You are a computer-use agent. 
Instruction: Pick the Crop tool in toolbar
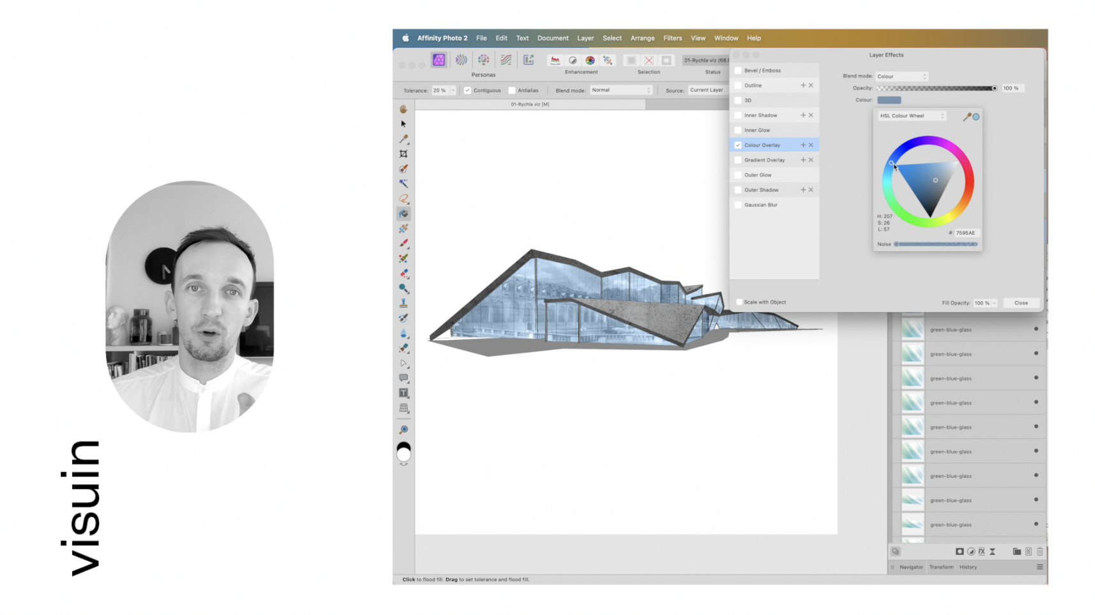(x=403, y=154)
